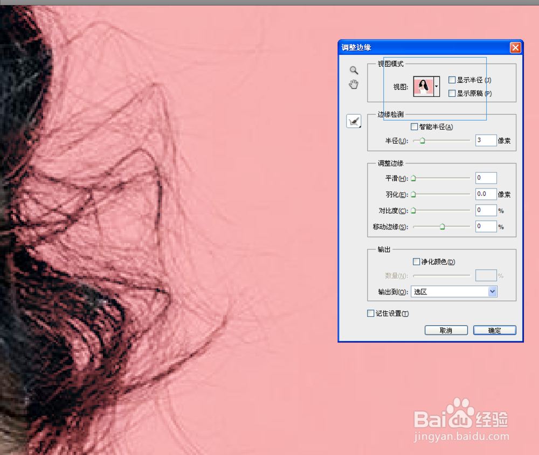Close the 调整边缘 dialog
The width and height of the screenshot is (539, 455).
515,47
